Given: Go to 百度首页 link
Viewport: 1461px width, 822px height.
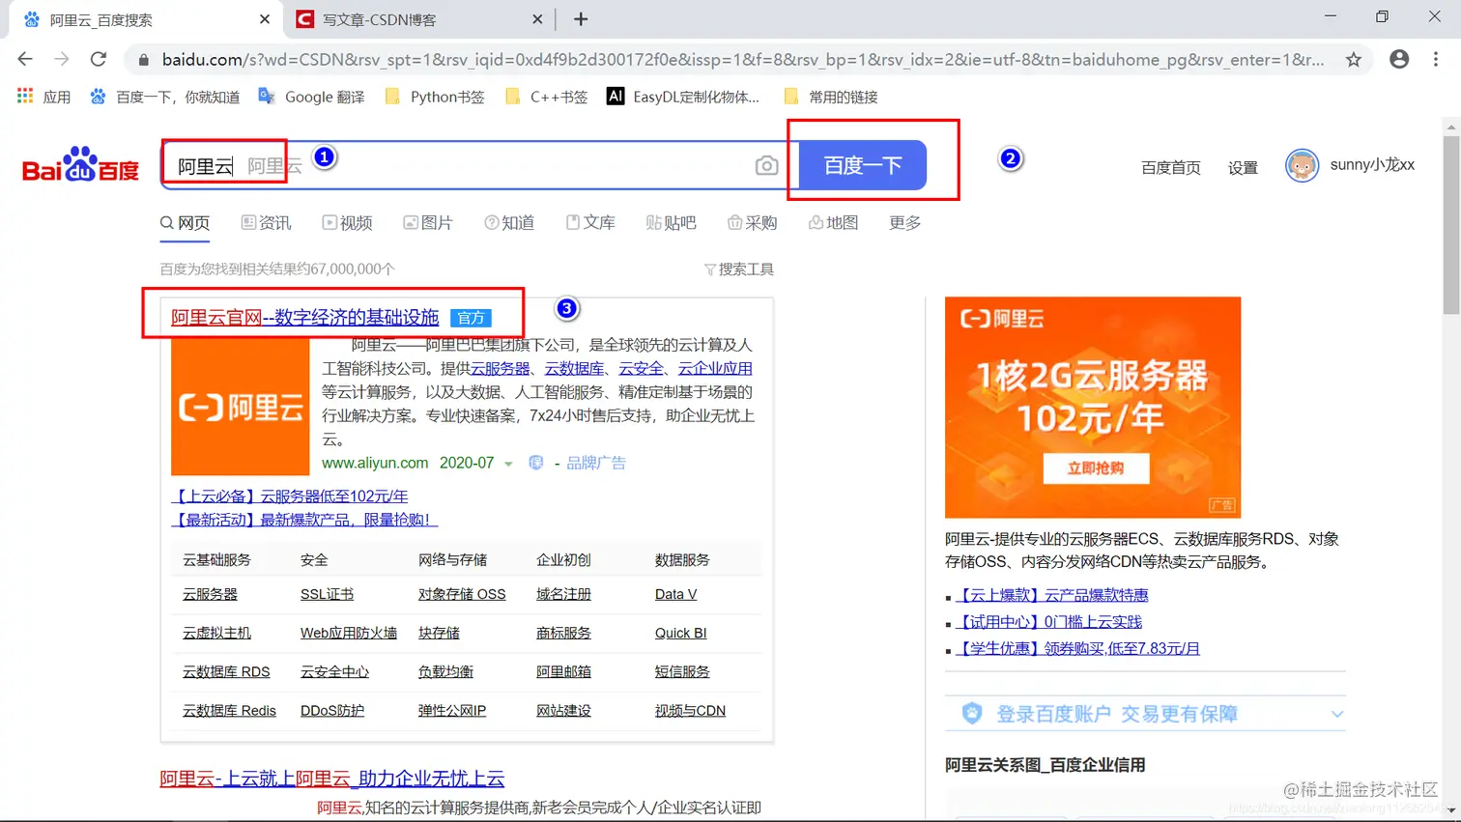Looking at the screenshot, I should tap(1171, 167).
